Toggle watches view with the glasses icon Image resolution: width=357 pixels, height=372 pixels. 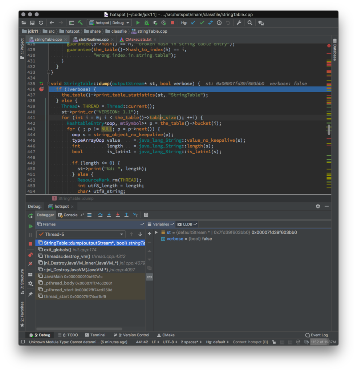pyautogui.click(x=149, y=277)
